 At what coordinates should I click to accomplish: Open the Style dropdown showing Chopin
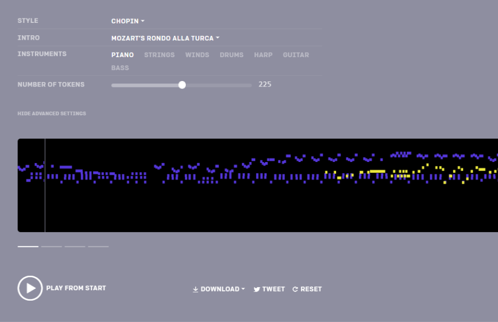127,21
